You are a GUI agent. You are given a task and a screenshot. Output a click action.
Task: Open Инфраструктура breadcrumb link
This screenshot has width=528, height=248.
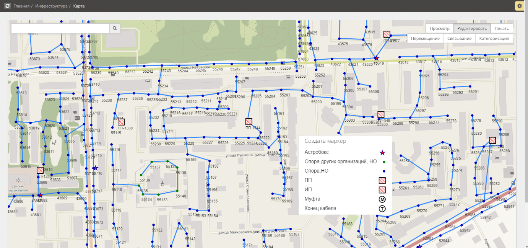(51, 6)
